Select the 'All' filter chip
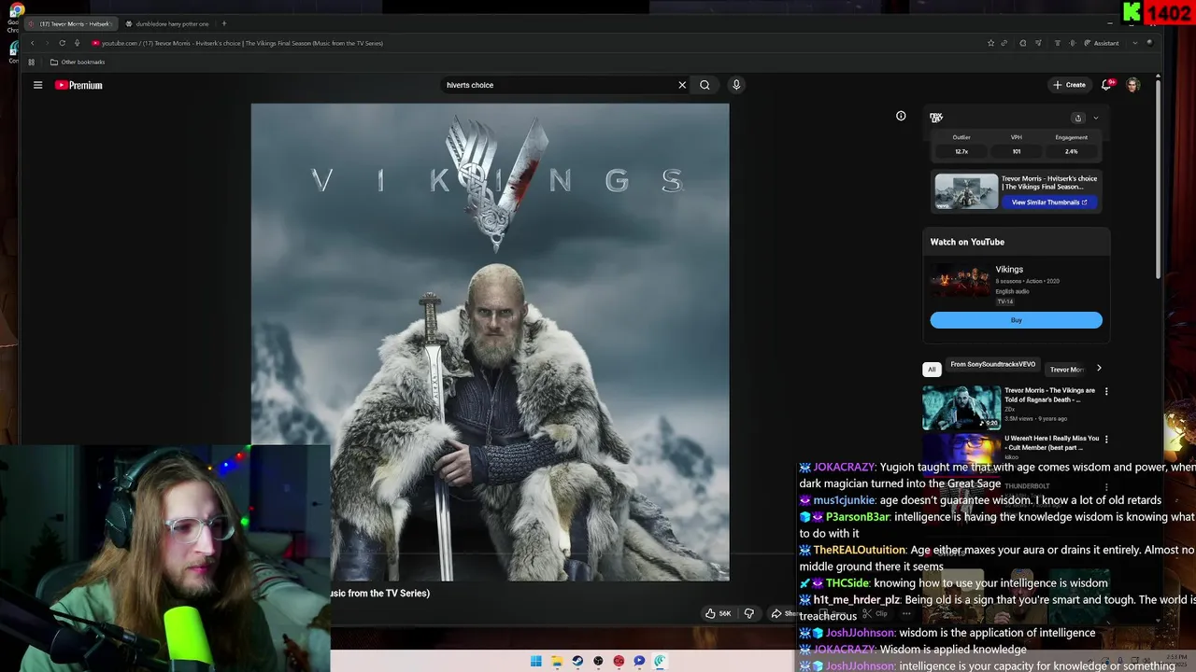The width and height of the screenshot is (1196, 672). point(932,369)
